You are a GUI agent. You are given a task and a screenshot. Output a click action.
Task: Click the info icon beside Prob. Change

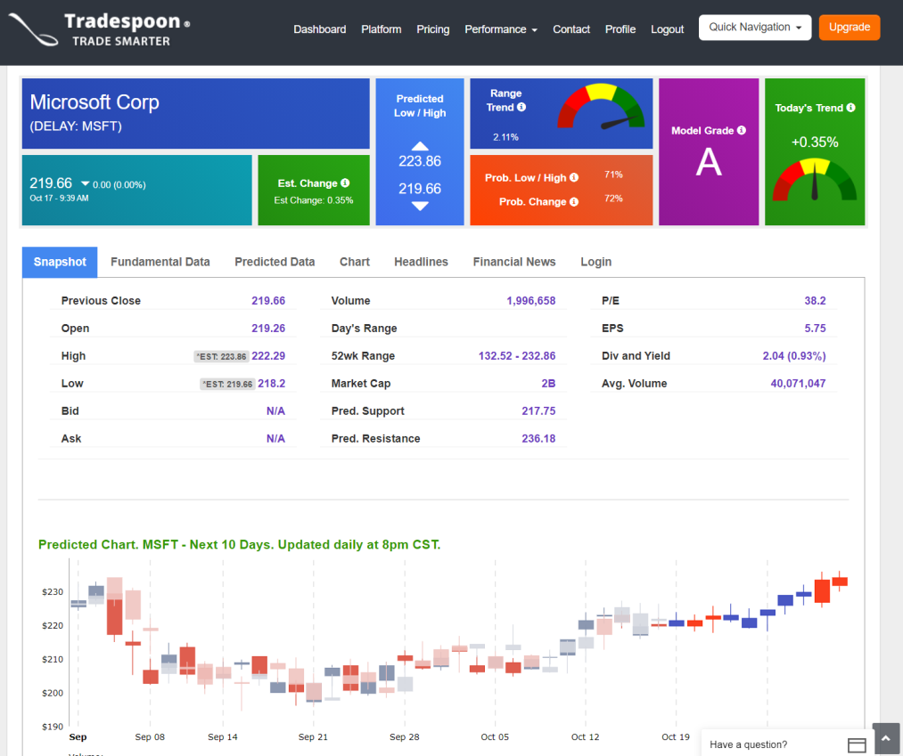[x=574, y=202]
